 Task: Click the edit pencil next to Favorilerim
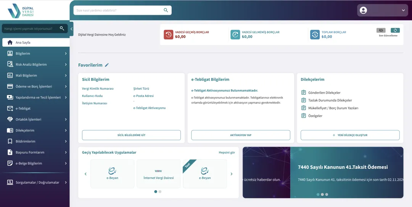point(107,65)
